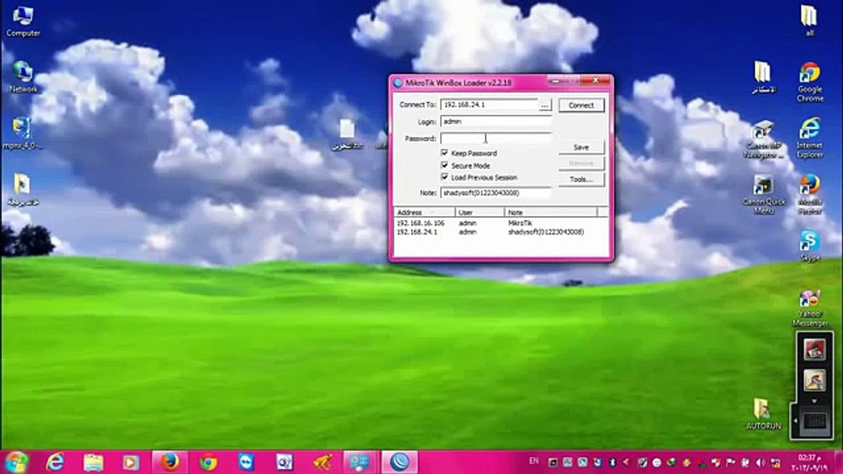Click into the Connect To address field
Image resolution: width=843 pixels, height=474 pixels.
point(489,105)
